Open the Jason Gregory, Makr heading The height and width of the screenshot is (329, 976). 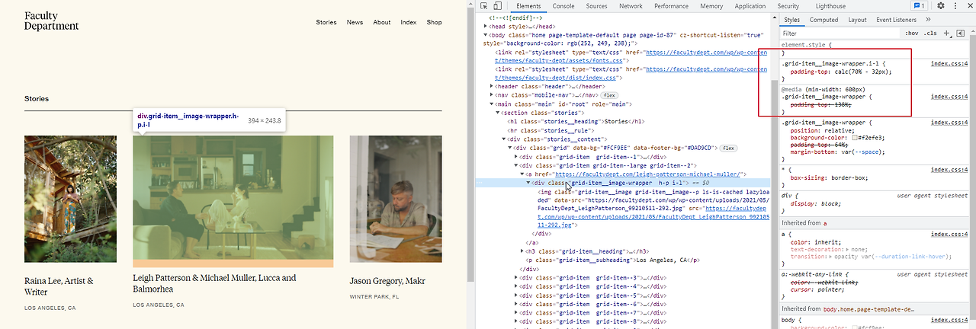point(387,280)
